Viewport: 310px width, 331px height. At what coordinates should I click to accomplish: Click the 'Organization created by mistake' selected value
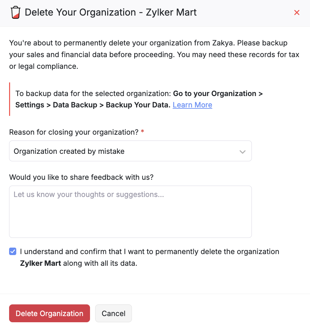coord(69,151)
